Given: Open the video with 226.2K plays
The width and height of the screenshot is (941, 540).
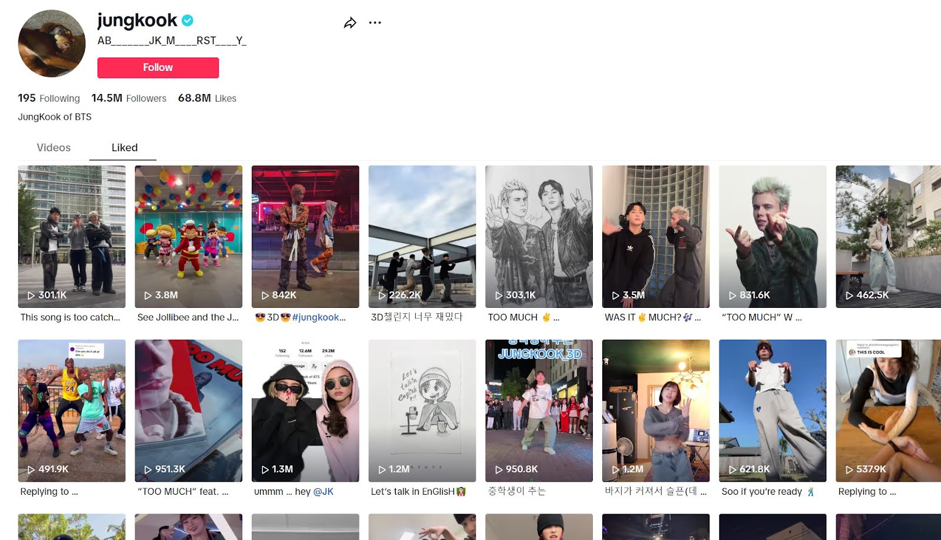Looking at the screenshot, I should 422,237.
